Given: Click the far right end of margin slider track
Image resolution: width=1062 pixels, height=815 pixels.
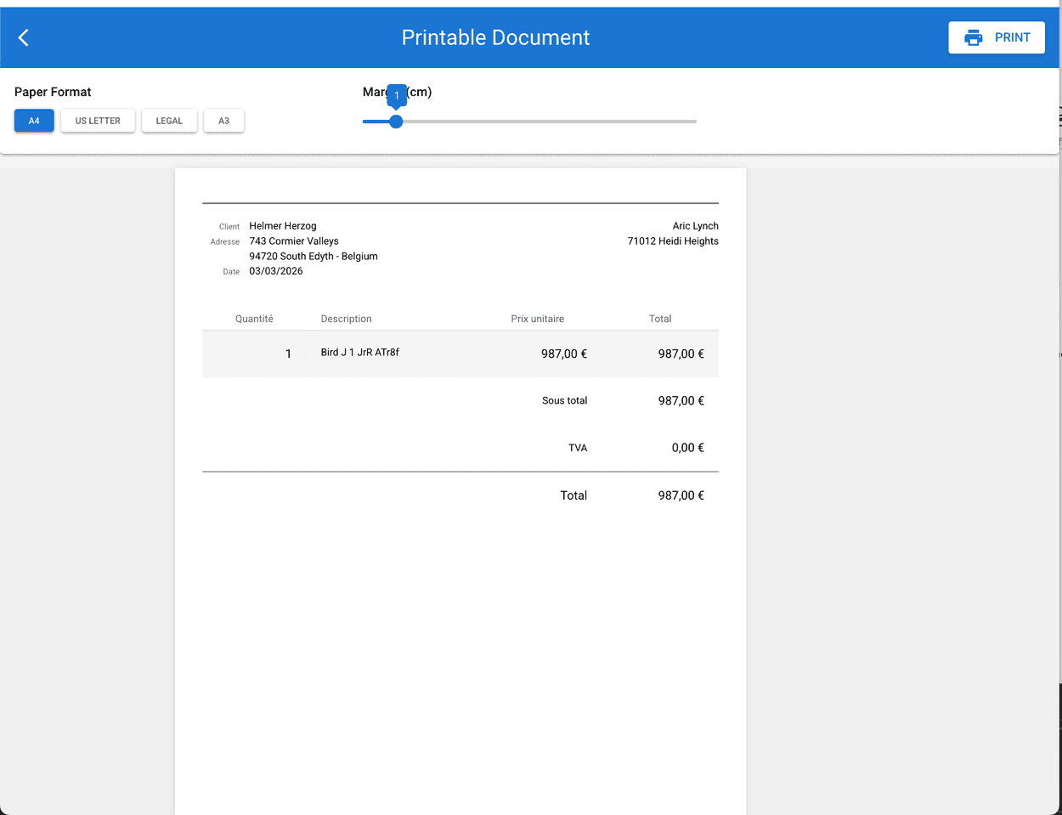Looking at the screenshot, I should coord(694,122).
